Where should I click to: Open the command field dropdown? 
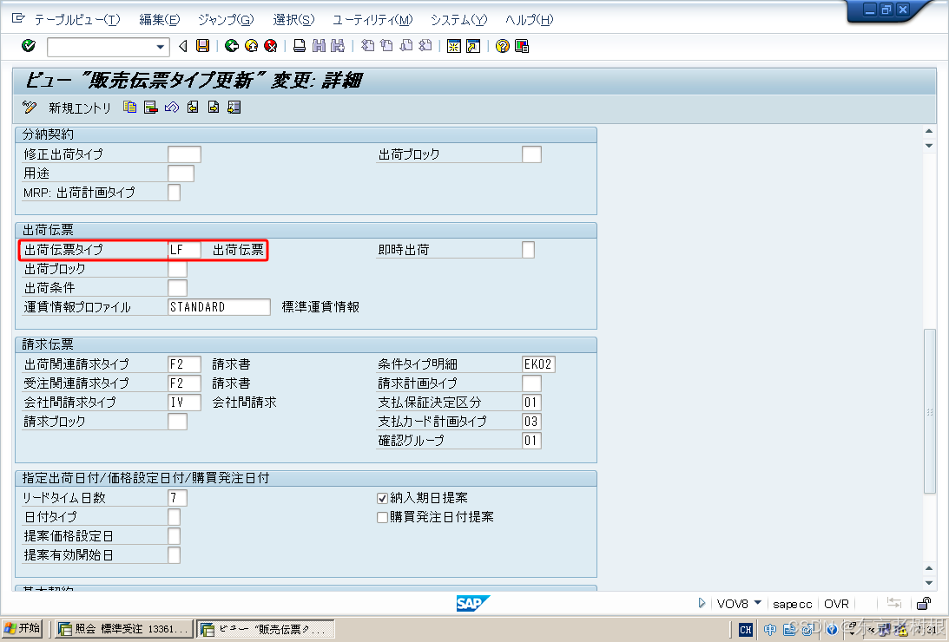click(160, 47)
